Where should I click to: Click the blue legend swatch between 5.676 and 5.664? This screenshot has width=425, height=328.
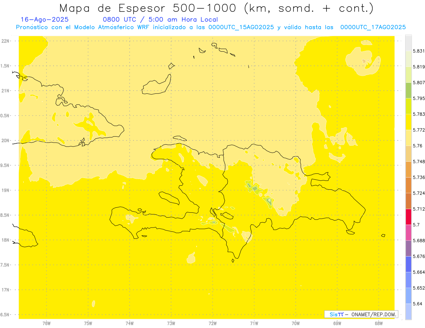[x=408, y=264]
